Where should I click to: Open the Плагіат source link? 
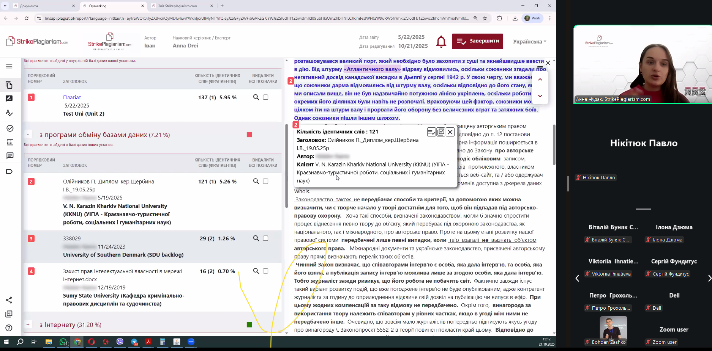pos(72,97)
